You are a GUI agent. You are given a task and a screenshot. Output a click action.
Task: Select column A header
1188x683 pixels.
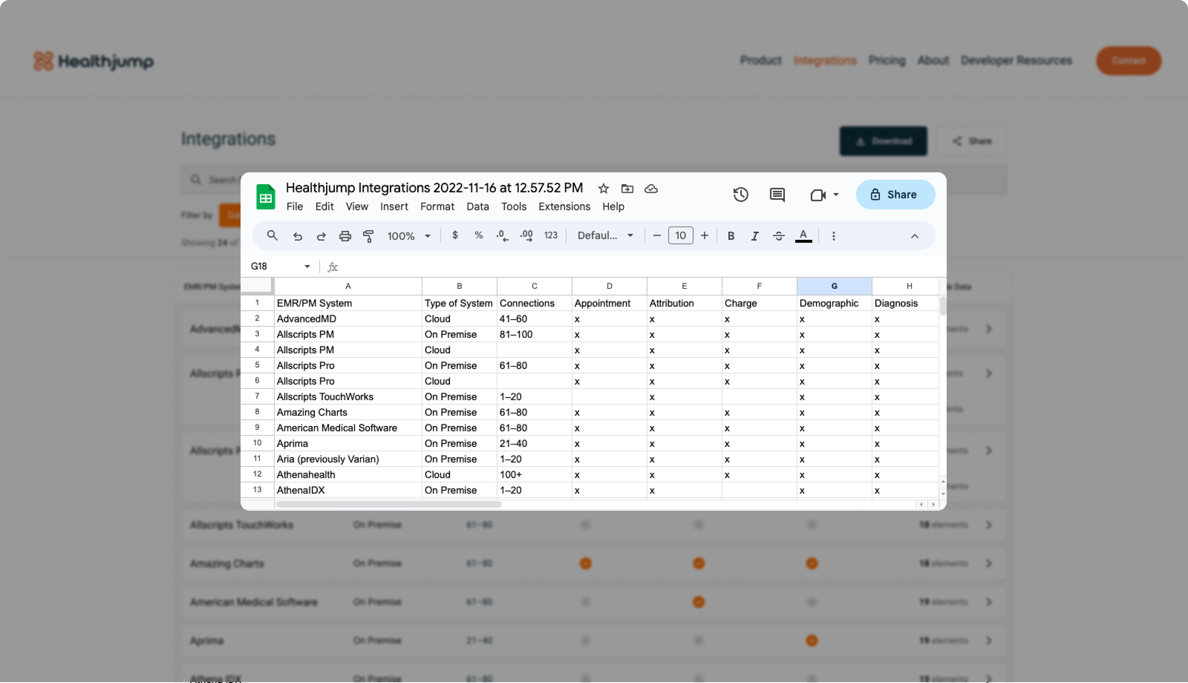(348, 286)
